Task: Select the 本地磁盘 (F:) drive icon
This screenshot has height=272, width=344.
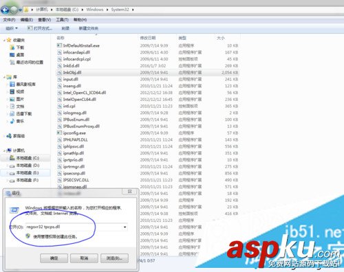Action: [12, 180]
